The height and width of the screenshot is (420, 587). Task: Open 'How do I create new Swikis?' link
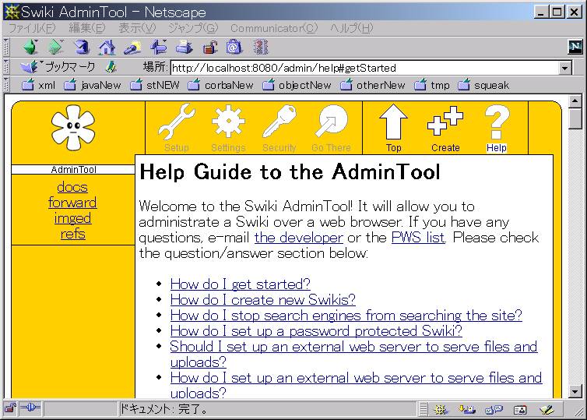pyautogui.click(x=263, y=300)
